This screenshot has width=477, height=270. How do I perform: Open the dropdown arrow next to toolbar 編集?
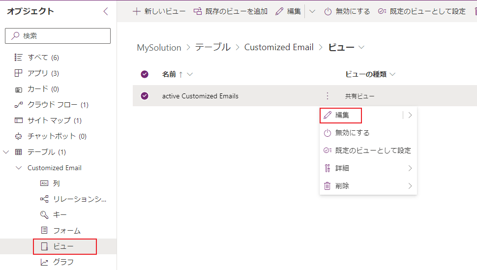pyautogui.click(x=312, y=12)
